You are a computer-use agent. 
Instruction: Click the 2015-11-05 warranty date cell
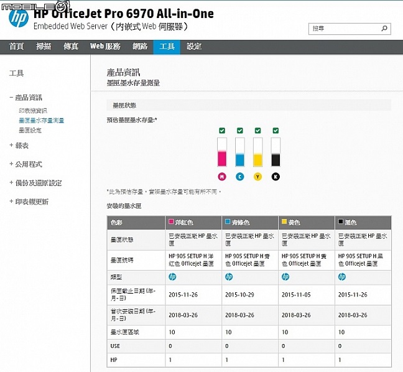[x=306, y=295]
